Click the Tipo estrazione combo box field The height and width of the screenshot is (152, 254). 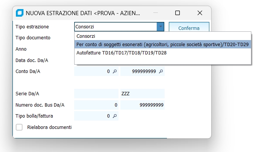[x=115, y=27]
